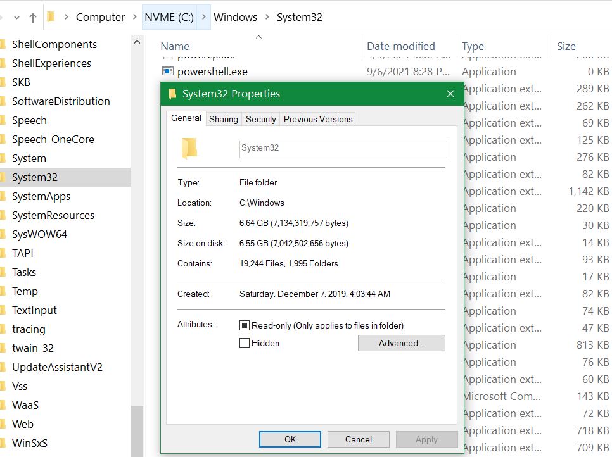The width and height of the screenshot is (612, 457).
Task: Click the large folder icon in Properties dialog
Action: (189, 149)
